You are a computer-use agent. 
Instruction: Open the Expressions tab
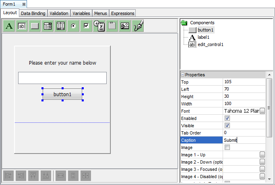(x=122, y=13)
